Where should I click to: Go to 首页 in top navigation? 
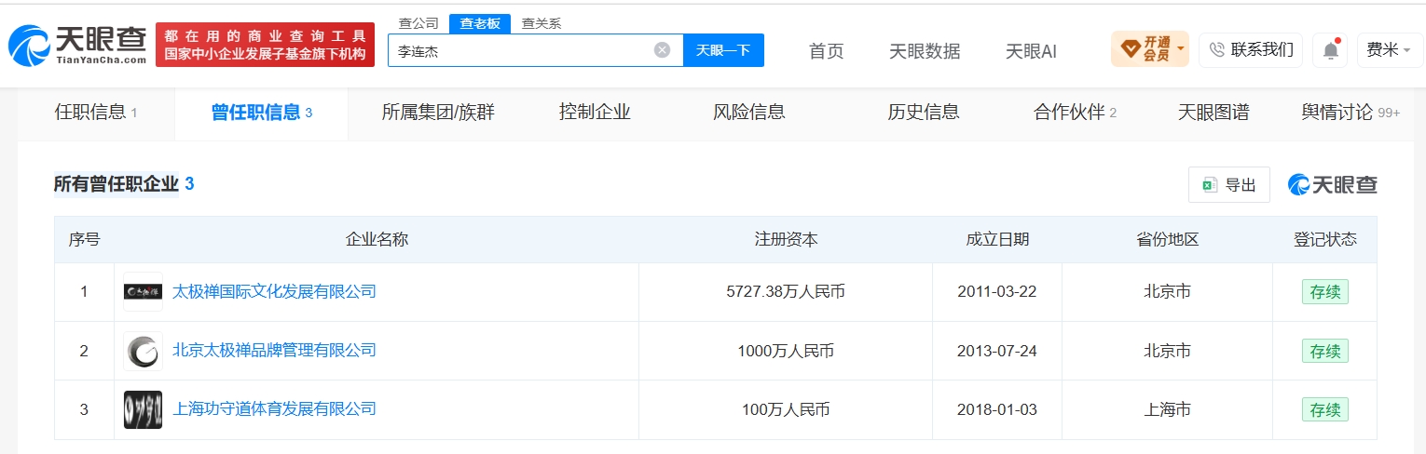pyautogui.click(x=826, y=51)
